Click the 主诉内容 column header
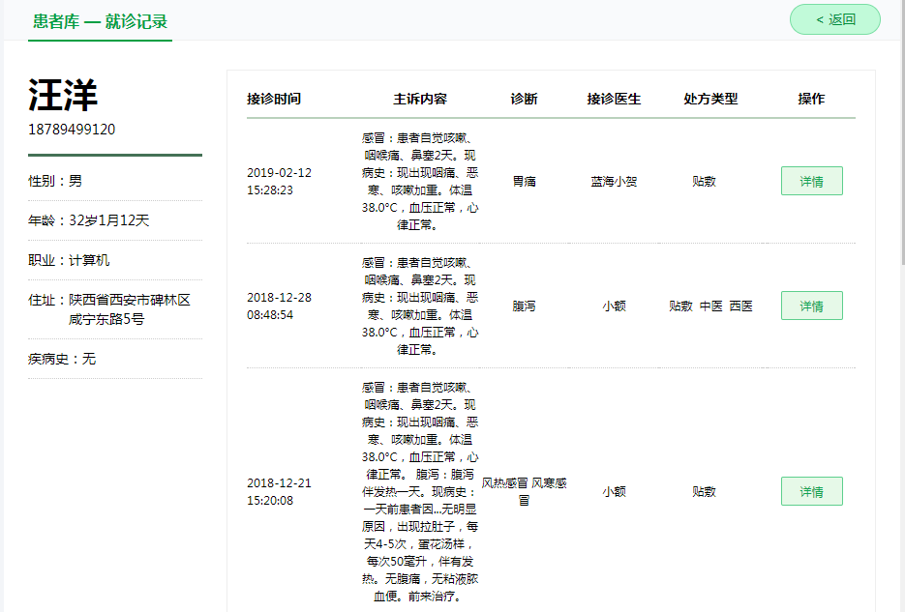 pyautogui.click(x=420, y=99)
